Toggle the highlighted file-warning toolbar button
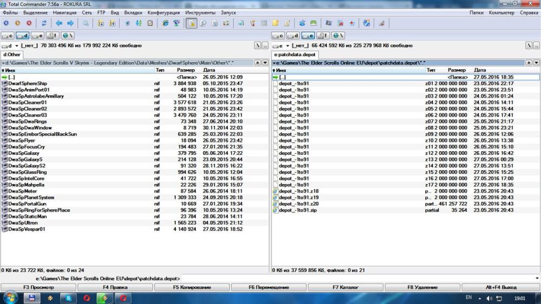Viewport: 541px width, 304px height. click(192, 23)
